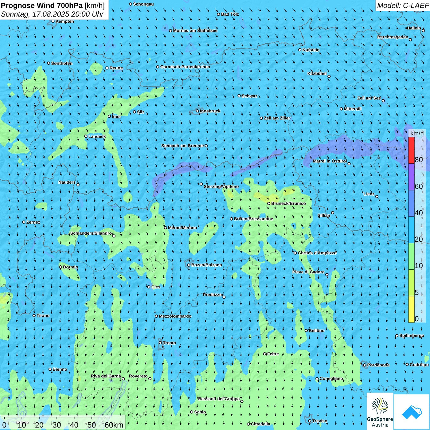Click the 'Reutte' label
This screenshot has width=430, height=430.
click(x=116, y=68)
